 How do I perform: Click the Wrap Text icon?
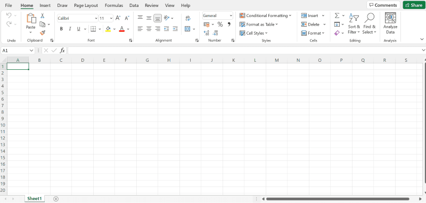[188, 18]
